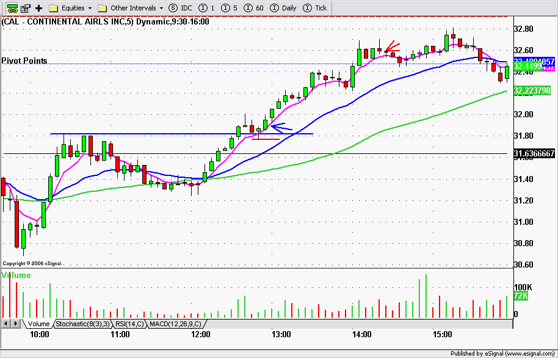Click the plus crosshair icon
Screen dimensions: 558x358
point(39,8)
